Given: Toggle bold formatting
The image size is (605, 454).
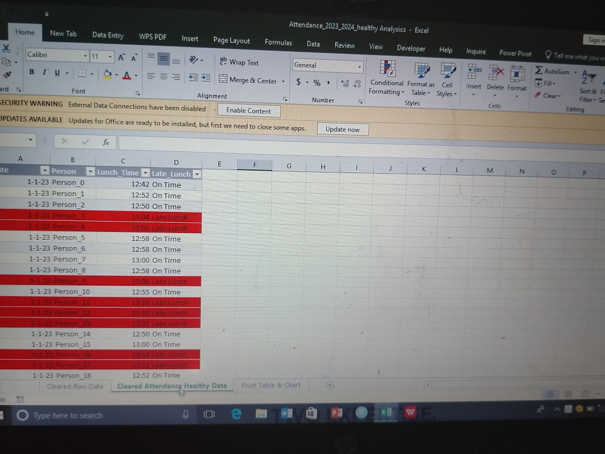Looking at the screenshot, I should pyautogui.click(x=31, y=72).
